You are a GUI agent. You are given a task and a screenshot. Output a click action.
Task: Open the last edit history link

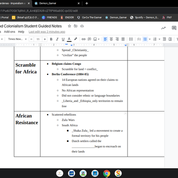click(x=47, y=32)
